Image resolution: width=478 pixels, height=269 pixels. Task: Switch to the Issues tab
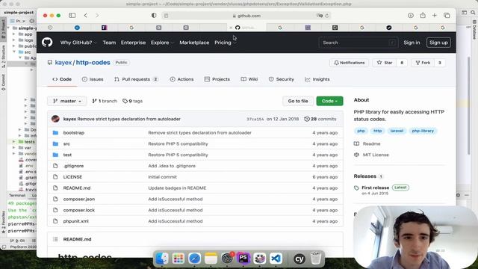tap(93, 79)
